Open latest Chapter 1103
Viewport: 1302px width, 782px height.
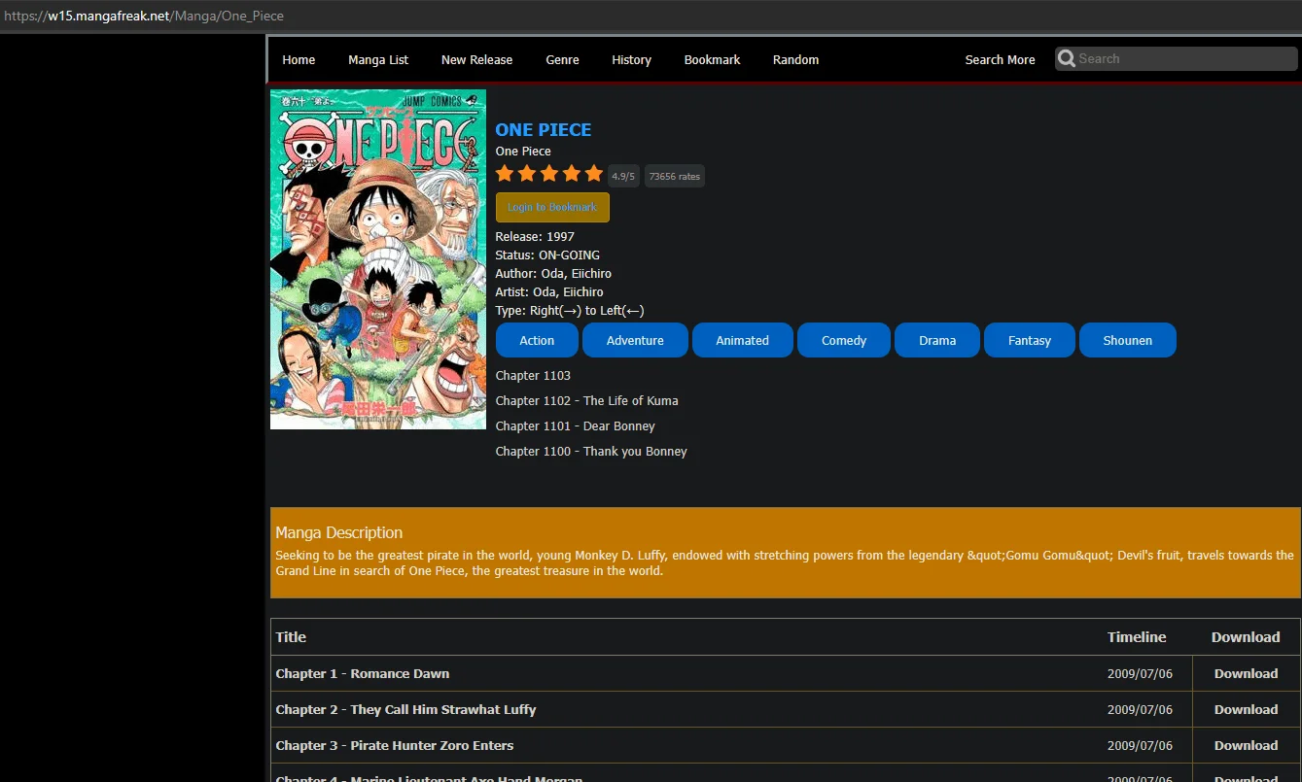(x=533, y=376)
